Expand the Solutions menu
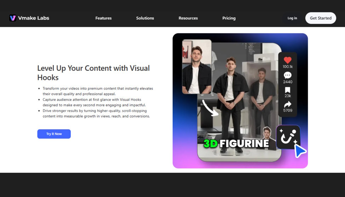Screen dimensions: 345x197 coord(145,18)
